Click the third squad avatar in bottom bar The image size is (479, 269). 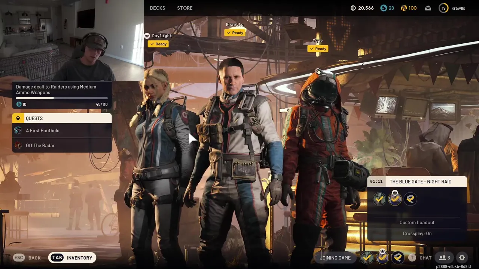tap(398, 258)
